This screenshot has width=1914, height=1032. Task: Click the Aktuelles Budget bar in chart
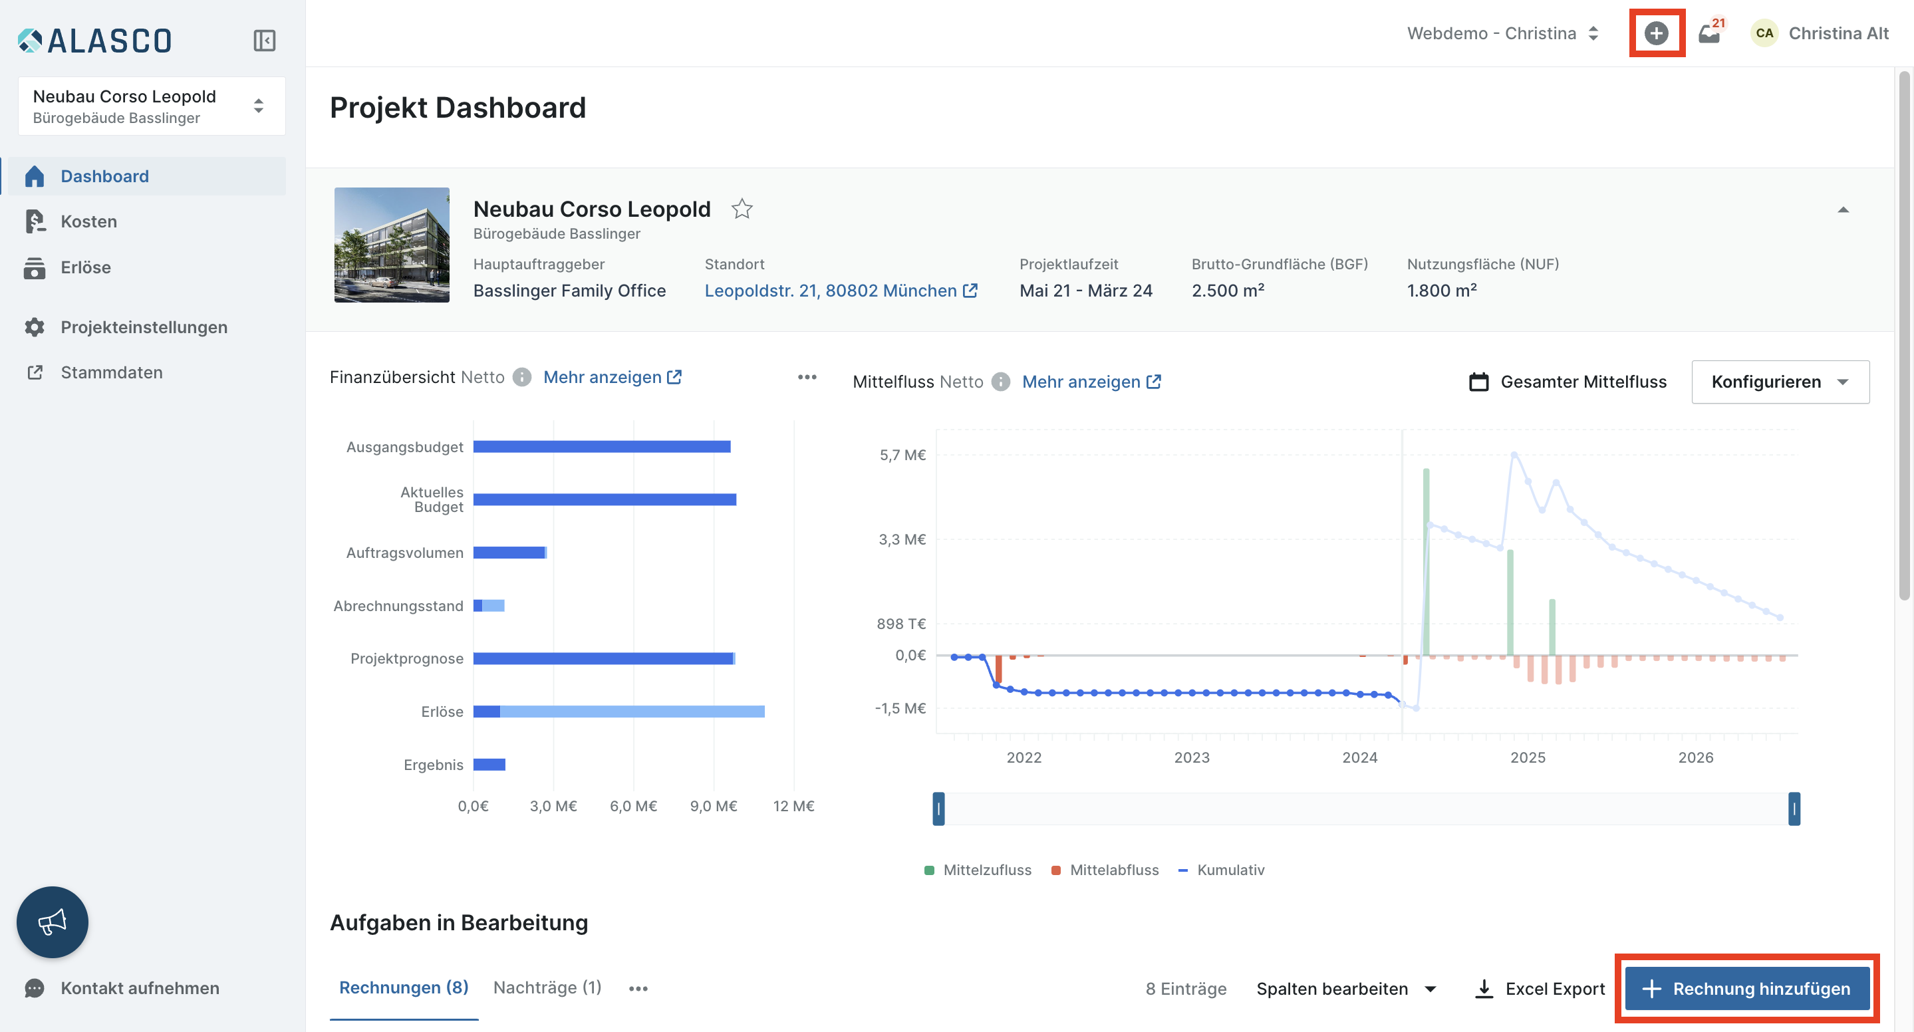tap(605, 499)
